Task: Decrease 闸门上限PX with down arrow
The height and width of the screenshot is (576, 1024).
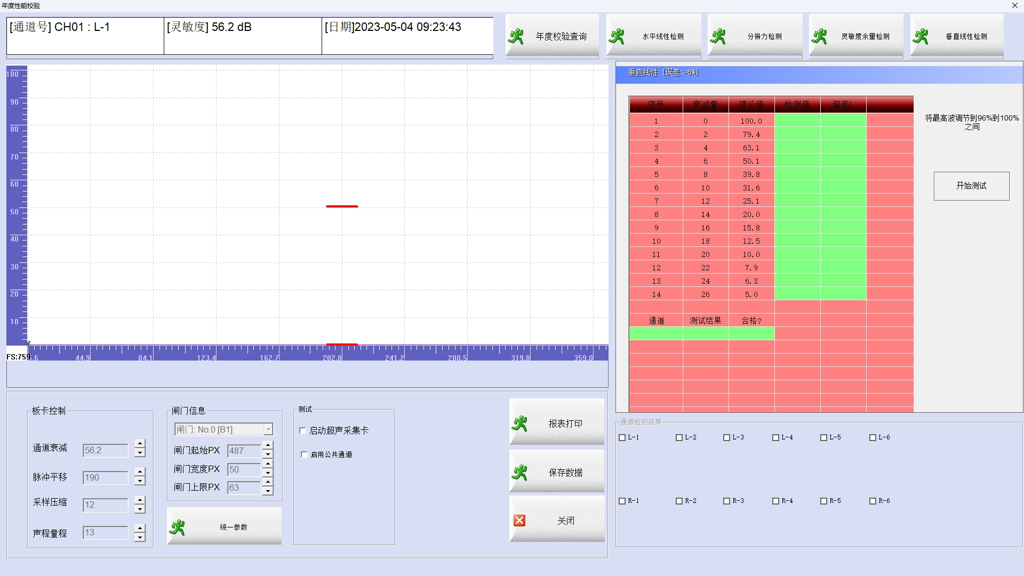Action: point(268,491)
